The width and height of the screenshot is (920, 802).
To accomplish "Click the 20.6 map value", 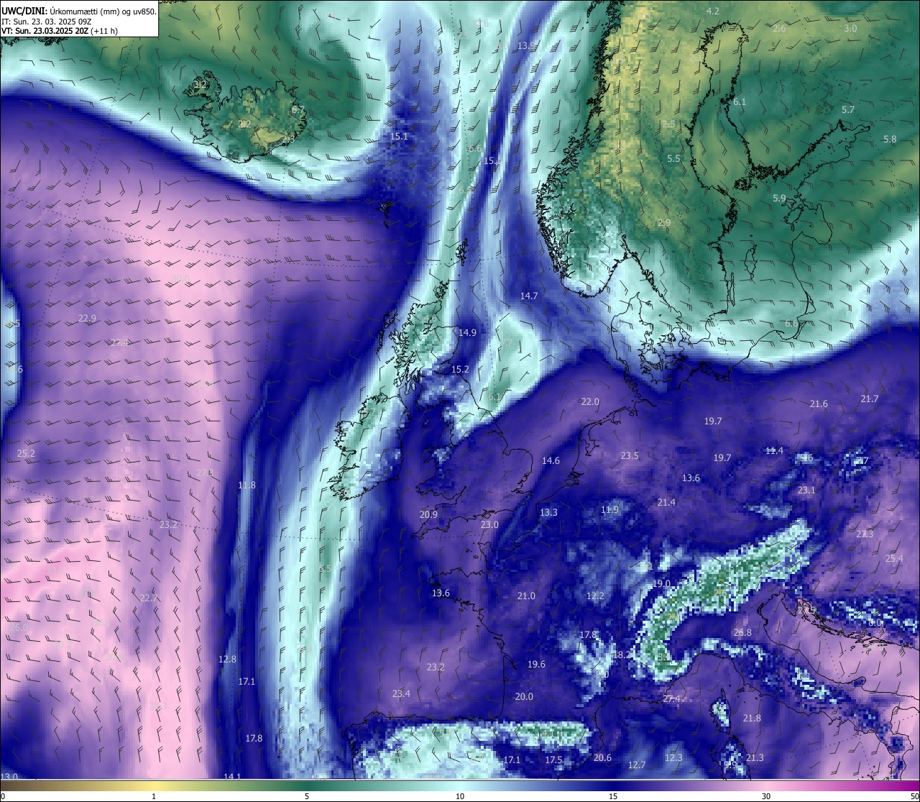I will coord(602,757).
